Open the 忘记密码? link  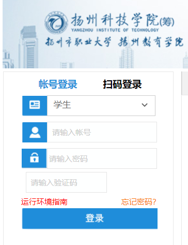pos(138,202)
